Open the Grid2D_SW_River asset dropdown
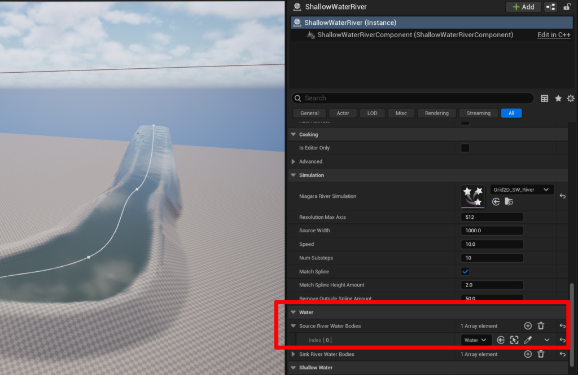Image resolution: width=578 pixels, height=375 pixels. [522, 190]
